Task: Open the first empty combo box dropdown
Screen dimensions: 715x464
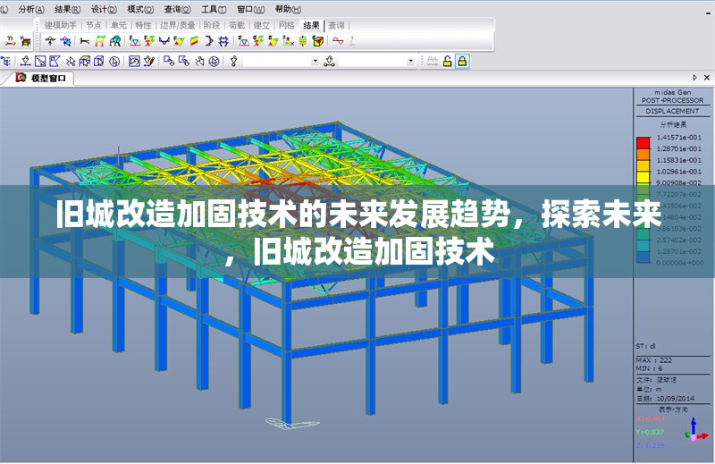Action: click(x=315, y=61)
